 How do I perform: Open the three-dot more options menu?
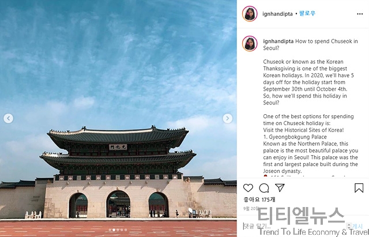[x=360, y=14]
